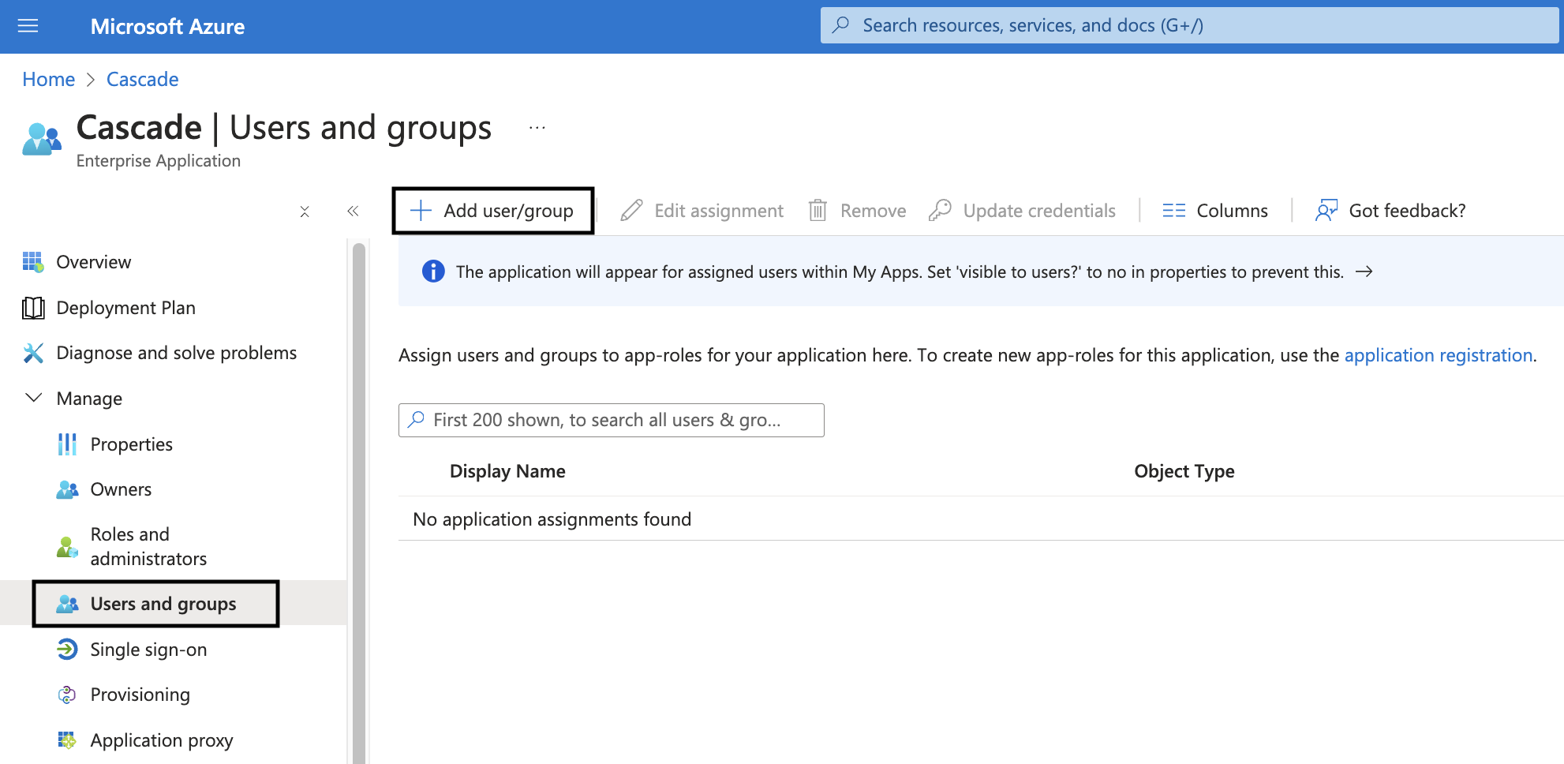The height and width of the screenshot is (764, 1564).
Task: Select the Remove trash icon in toolbar
Action: point(818,210)
